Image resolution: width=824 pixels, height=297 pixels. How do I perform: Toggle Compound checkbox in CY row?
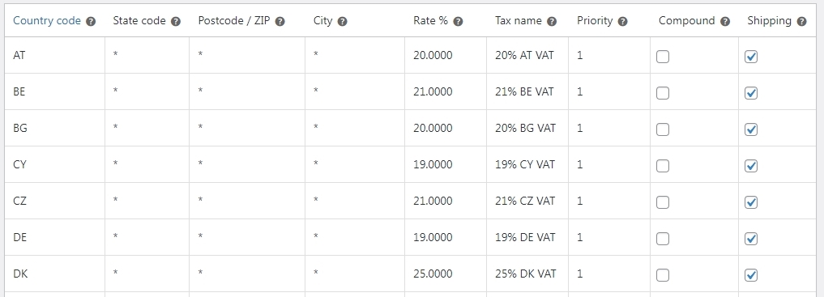point(663,166)
